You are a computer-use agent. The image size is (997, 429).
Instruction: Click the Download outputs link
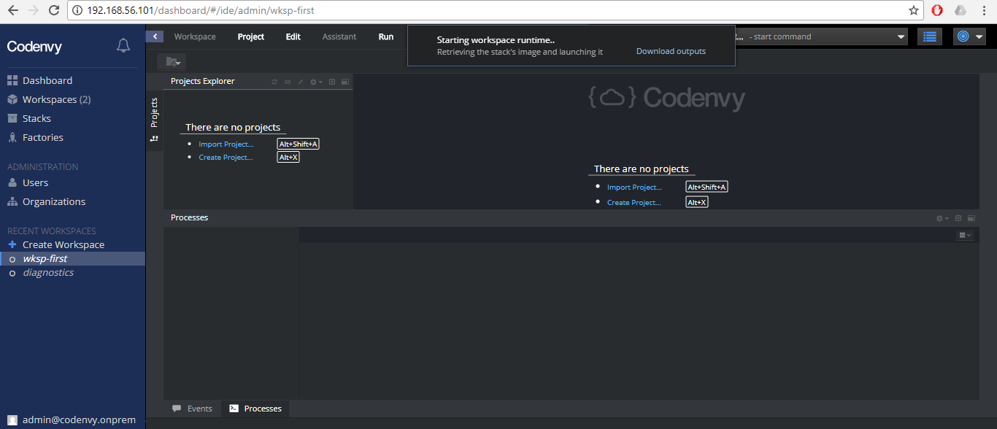[x=670, y=51]
